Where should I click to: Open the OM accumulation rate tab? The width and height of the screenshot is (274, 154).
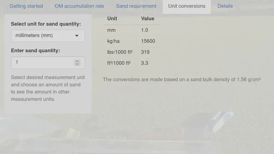pos(79,6)
